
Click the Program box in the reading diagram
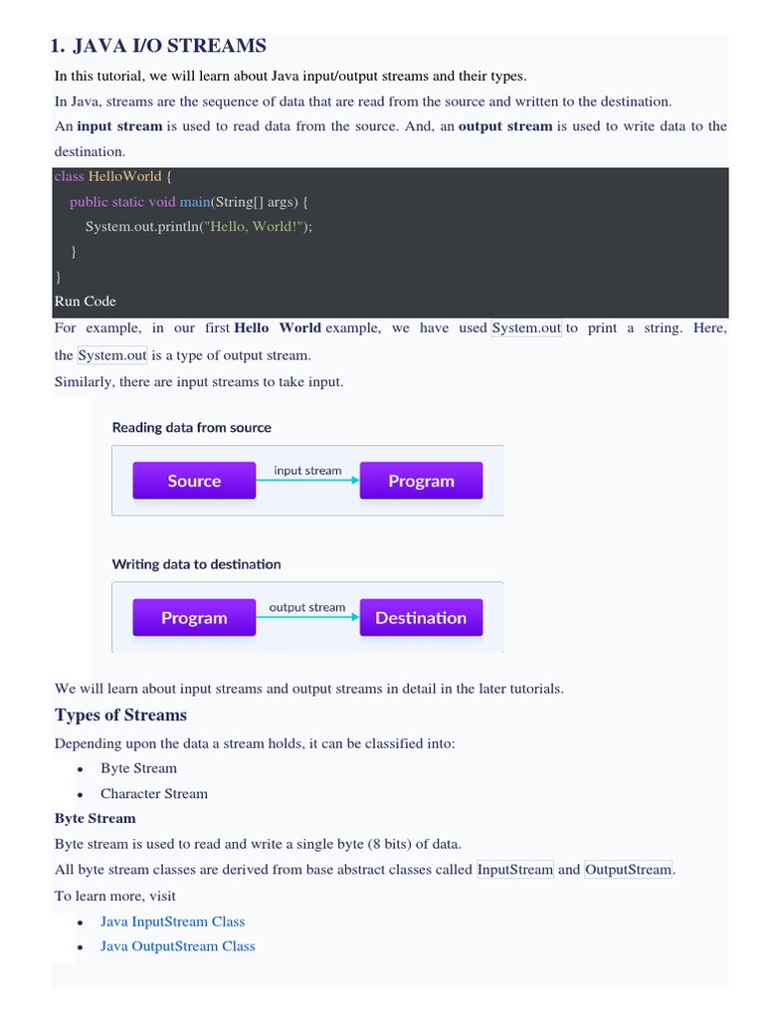click(421, 481)
